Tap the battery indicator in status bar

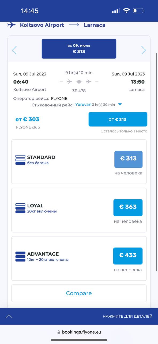tap(138, 11)
